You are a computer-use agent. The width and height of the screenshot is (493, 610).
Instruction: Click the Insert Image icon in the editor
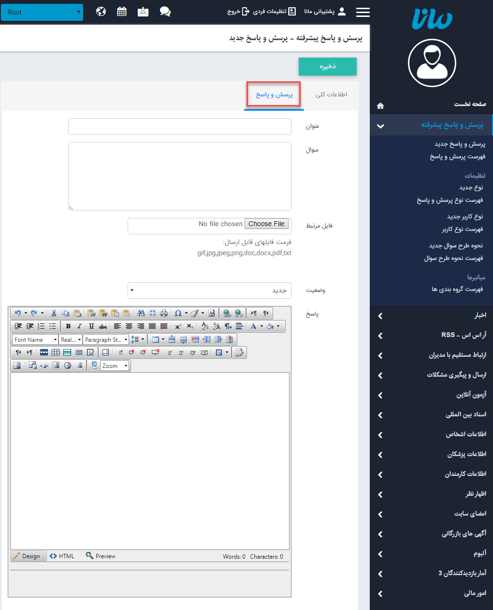(17, 365)
